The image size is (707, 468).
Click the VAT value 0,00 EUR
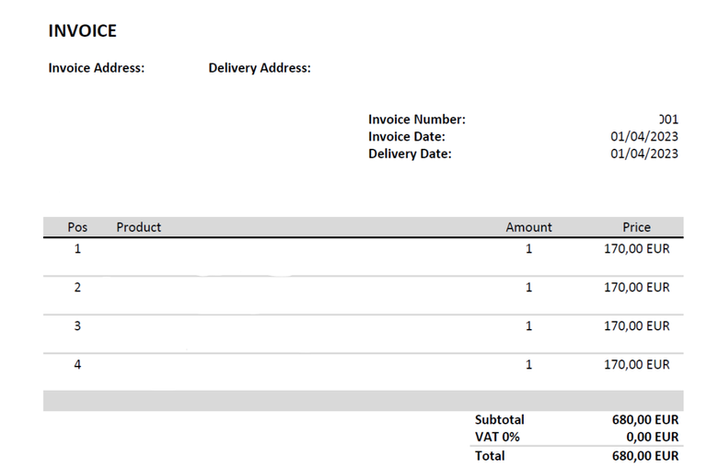652,438
